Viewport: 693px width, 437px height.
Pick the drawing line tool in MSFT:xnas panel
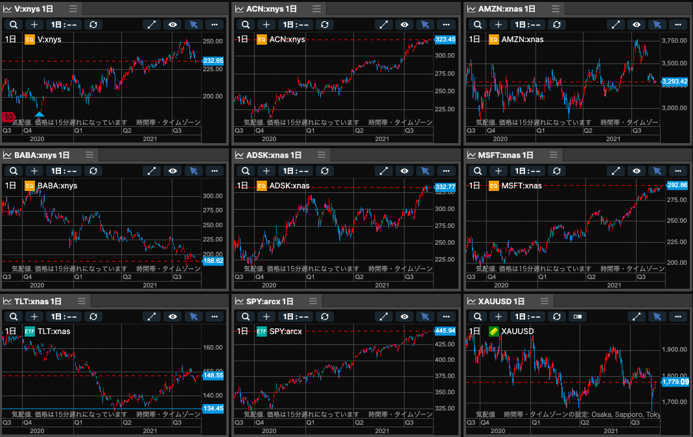click(x=616, y=171)
